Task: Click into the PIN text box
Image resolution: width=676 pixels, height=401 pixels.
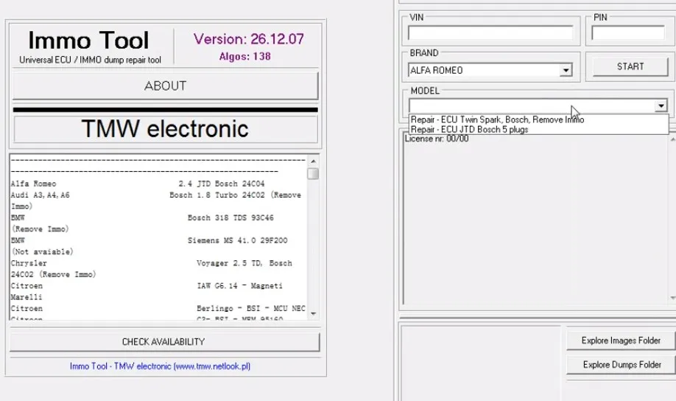Action: tap(627, 33)
